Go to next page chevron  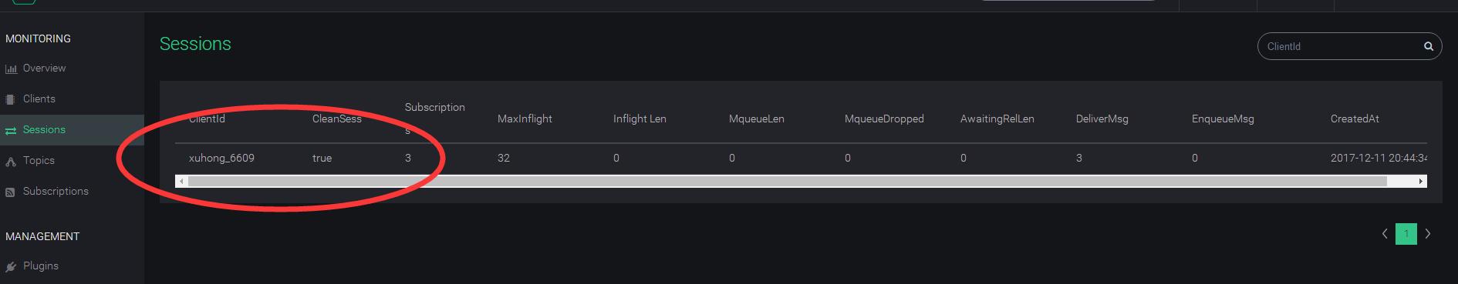[1428, 234]
